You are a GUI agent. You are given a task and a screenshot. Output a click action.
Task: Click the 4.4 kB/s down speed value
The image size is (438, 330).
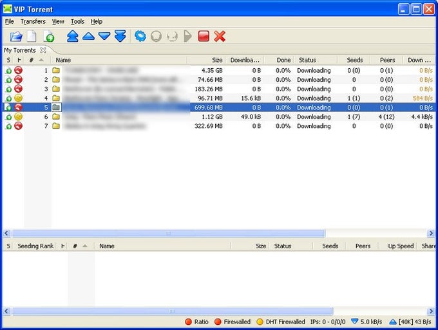click(422, 116)
